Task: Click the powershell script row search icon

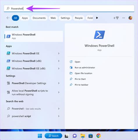Action: [x=8, y=116]
